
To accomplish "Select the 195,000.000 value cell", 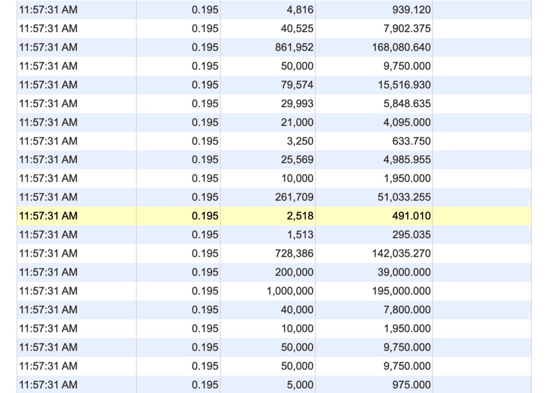I will click(401, 291).
